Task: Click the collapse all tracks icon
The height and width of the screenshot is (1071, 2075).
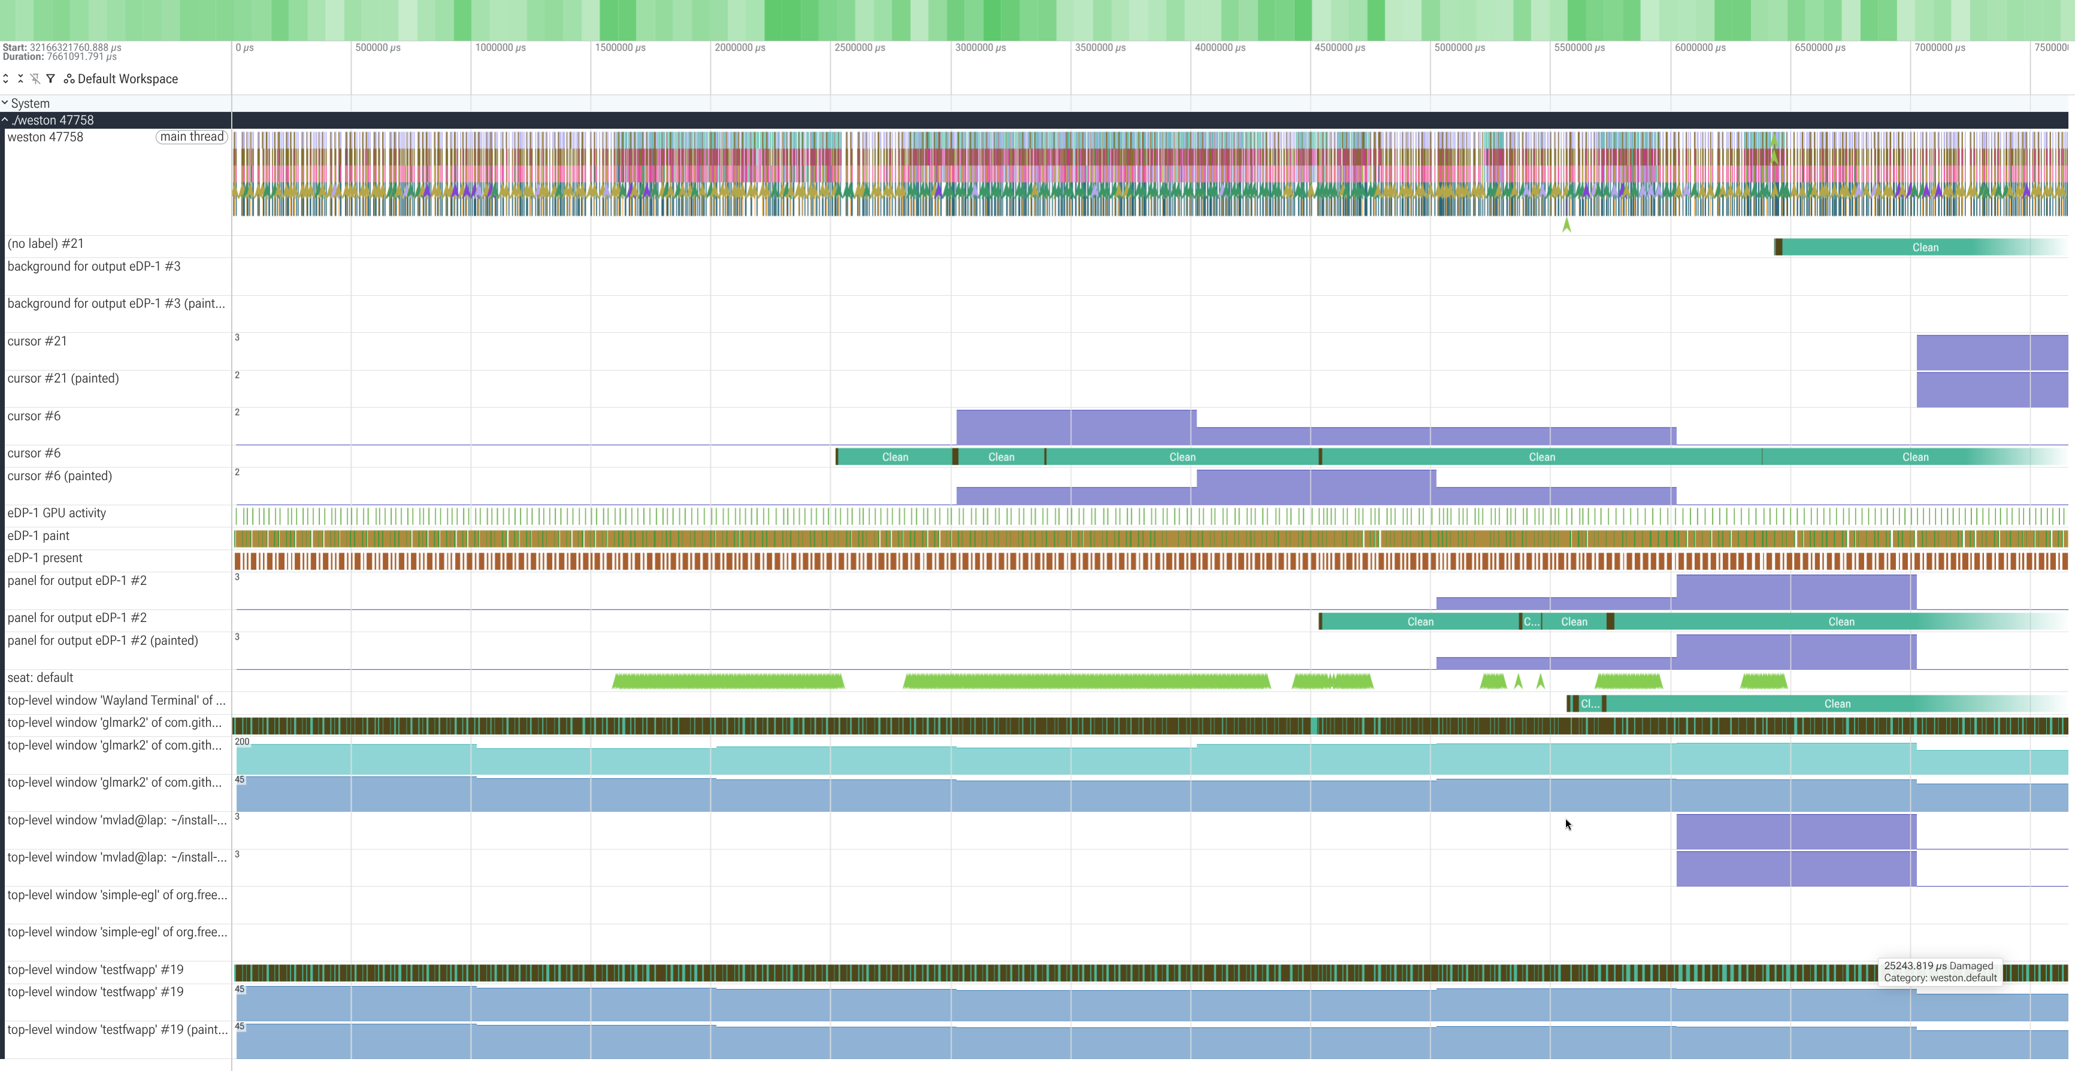Action: 20,79
